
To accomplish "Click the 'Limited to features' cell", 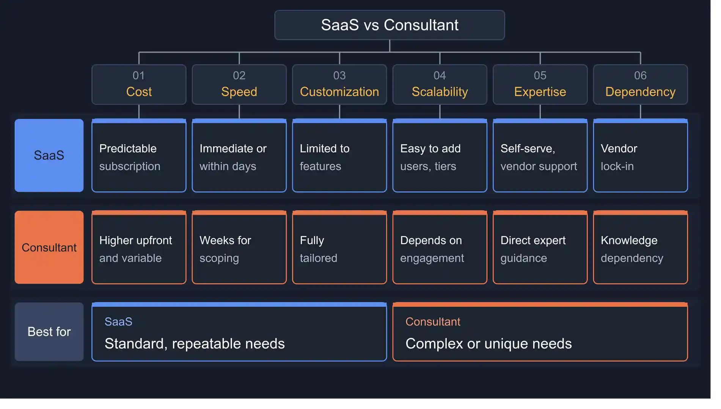I will coord(339,156).
